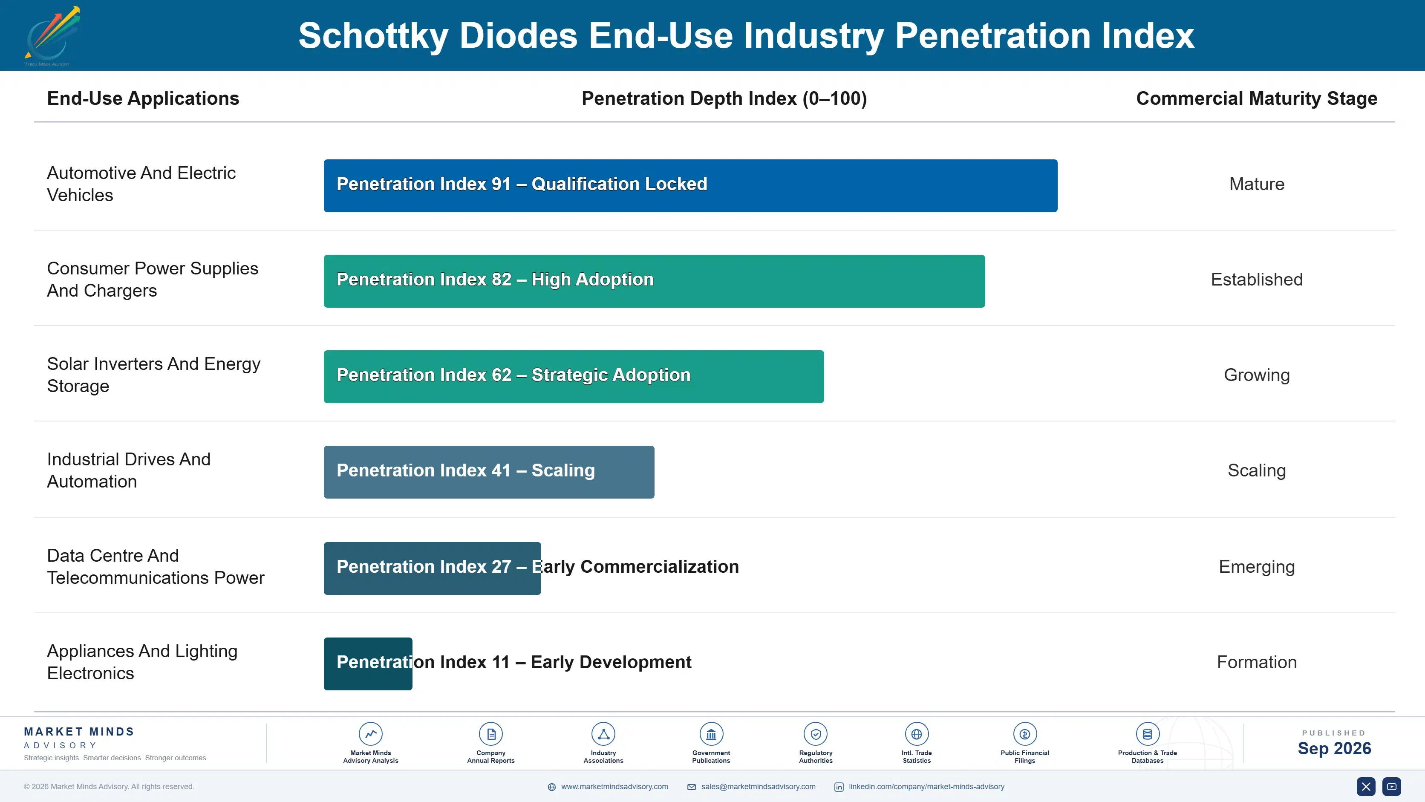Click the globe icon beside website address
1425x802 pixels.
[x=551, y=787]
